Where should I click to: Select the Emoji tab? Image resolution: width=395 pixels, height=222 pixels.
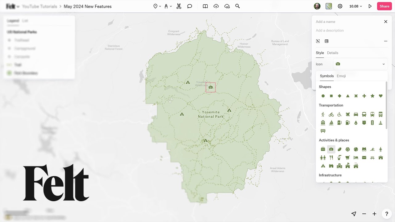pos(341,76)
